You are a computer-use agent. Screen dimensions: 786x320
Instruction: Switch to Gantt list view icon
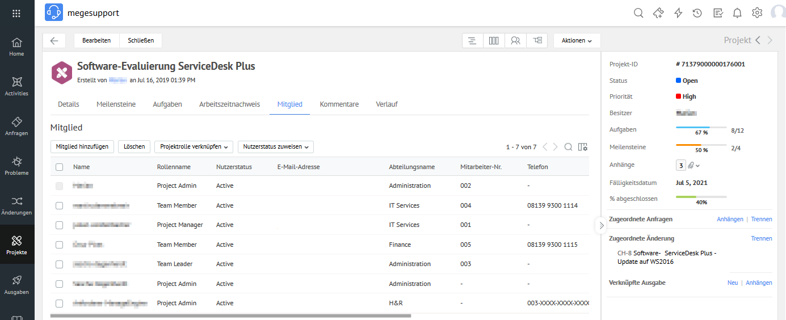(472, 40)
